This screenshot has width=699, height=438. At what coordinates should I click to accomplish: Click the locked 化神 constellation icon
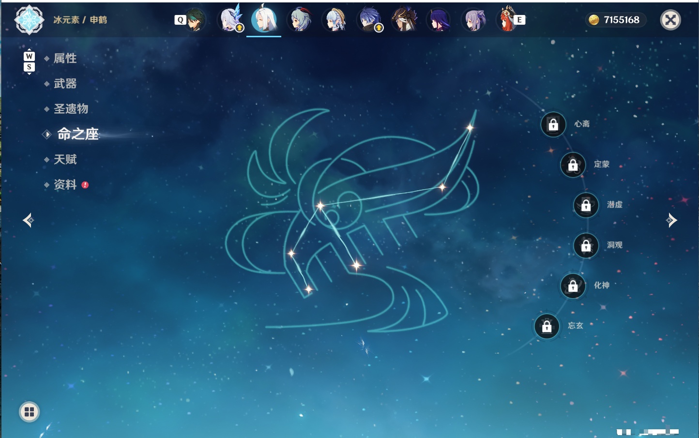573,286
